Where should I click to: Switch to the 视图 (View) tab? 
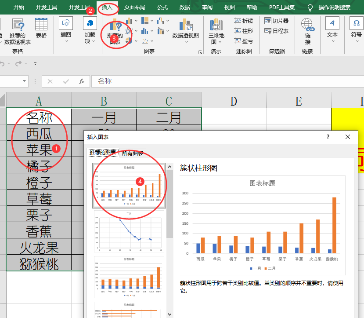tap(229, 7)
